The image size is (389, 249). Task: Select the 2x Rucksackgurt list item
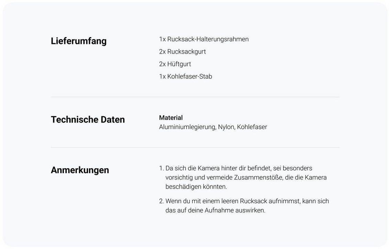182,52
